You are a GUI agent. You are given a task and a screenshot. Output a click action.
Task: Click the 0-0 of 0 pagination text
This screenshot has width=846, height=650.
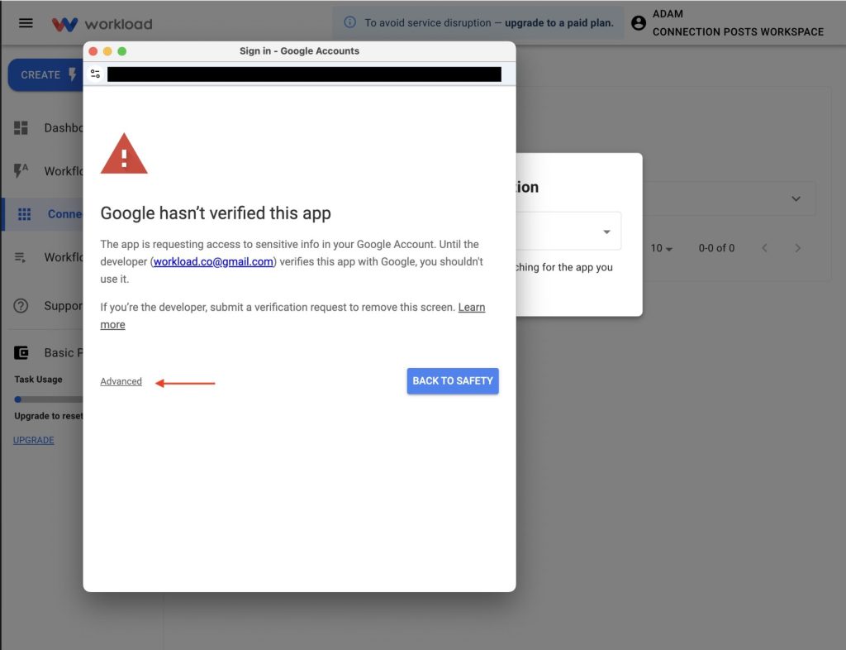pos(716,248)
